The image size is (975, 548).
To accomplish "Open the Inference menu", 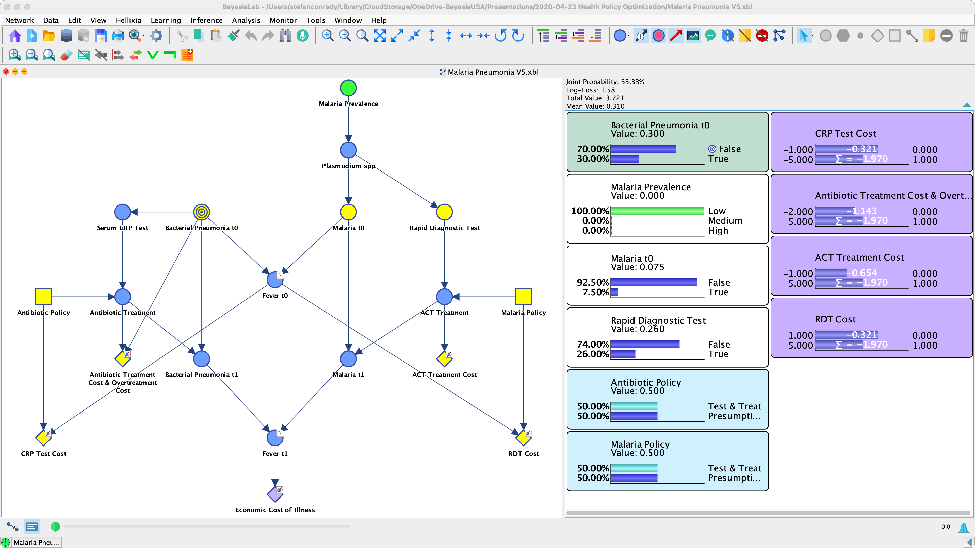I will 206,20.
